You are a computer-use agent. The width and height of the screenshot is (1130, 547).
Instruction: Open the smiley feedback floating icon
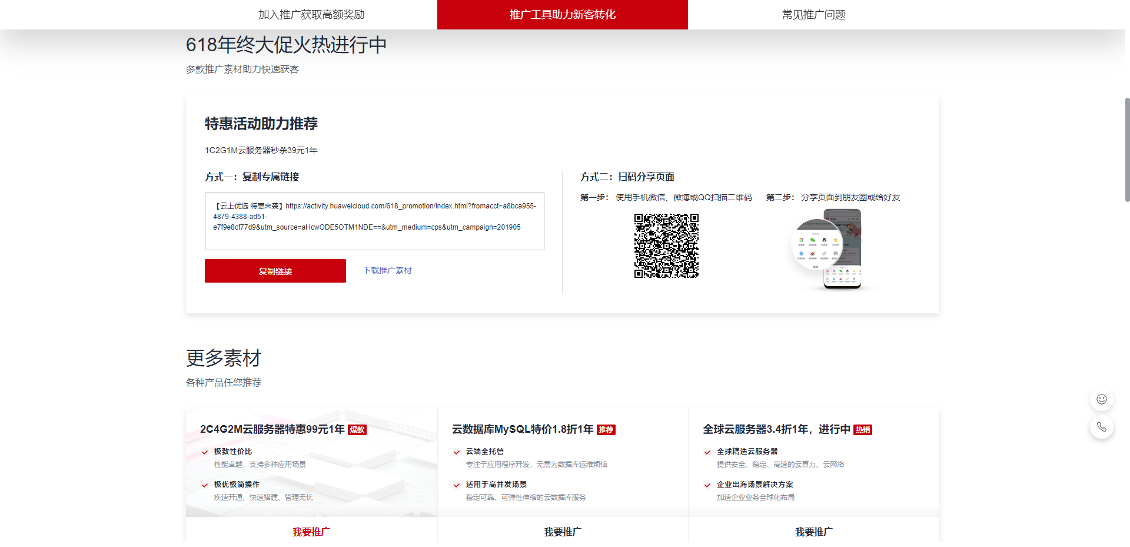pos(1102,399)
